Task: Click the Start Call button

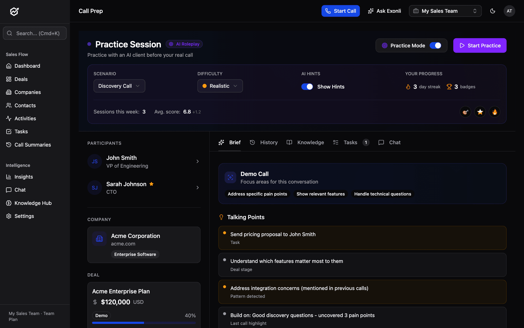Action: pos(340,11)
